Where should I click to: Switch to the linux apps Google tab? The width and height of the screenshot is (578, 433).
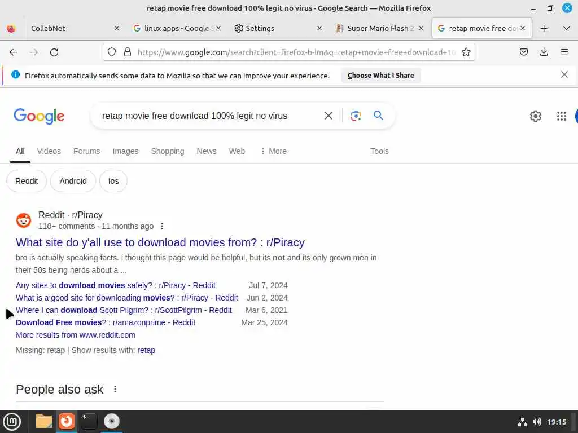pos(176,28)
